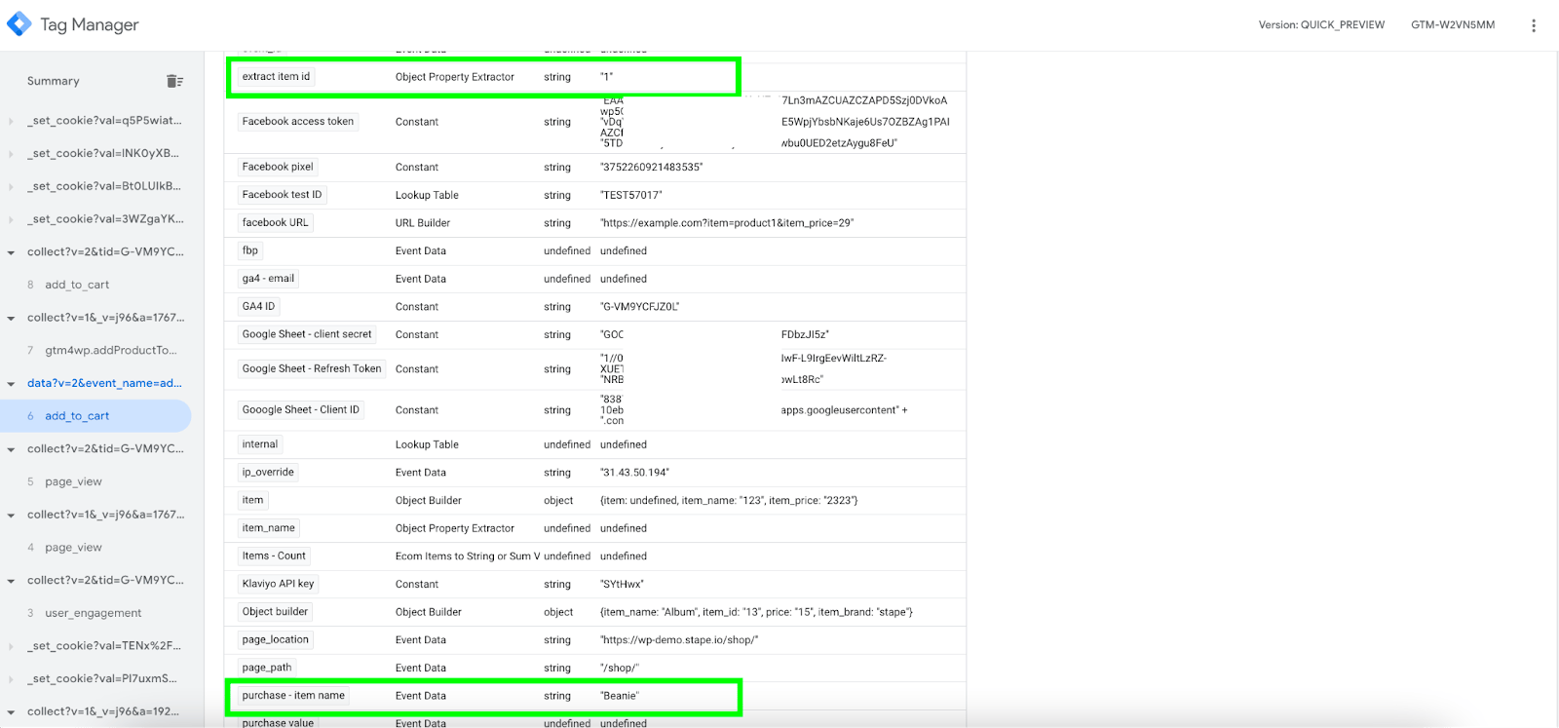
Task: Select event 8 add_to_cart
Action: tap(77, 285)
